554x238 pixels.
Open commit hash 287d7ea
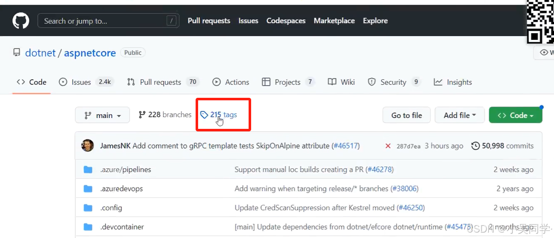(408, 146)
